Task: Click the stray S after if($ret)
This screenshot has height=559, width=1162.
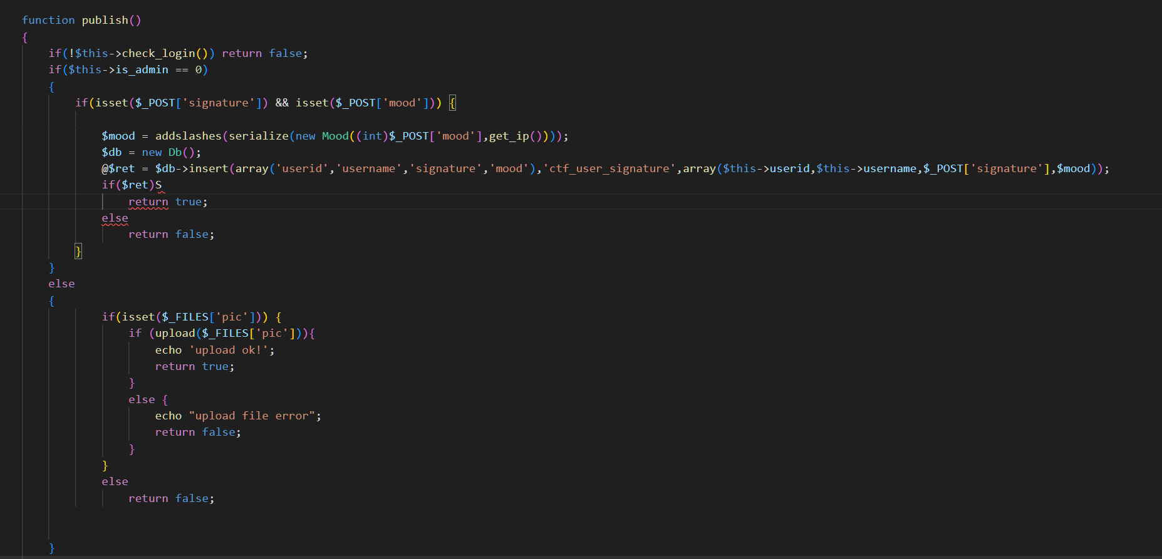Action: [158, 185]
